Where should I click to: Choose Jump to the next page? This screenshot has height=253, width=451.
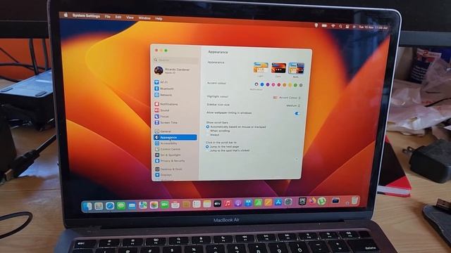tap(206, 147)
